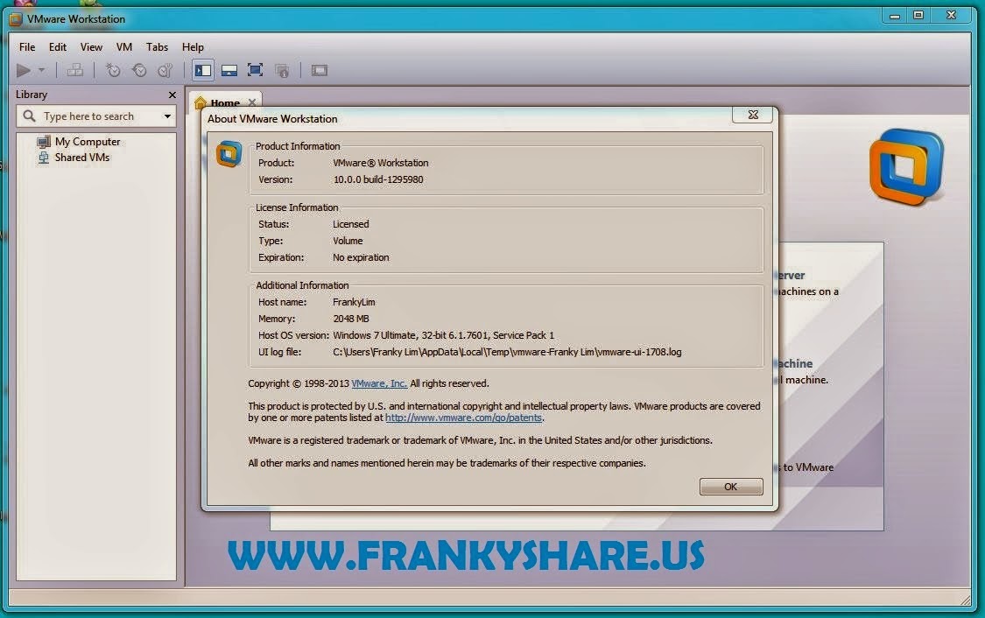This screenshot has width=985, height=618.
Task: Open the vmware.com patents link
Action: coord(463,418)
